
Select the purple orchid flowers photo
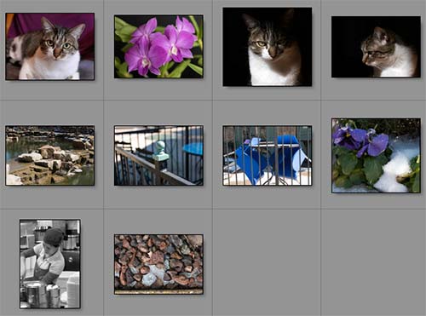(158, 47)
